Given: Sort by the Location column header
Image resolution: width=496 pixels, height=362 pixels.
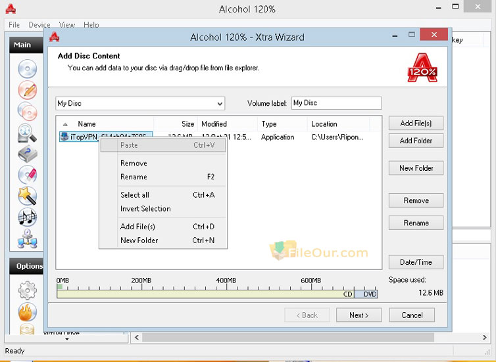Looking at the screenshot, I should (338, 124).
